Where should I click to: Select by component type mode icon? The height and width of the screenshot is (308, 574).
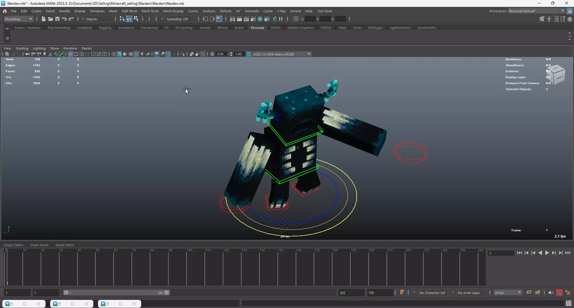click(x=136, y=19)
